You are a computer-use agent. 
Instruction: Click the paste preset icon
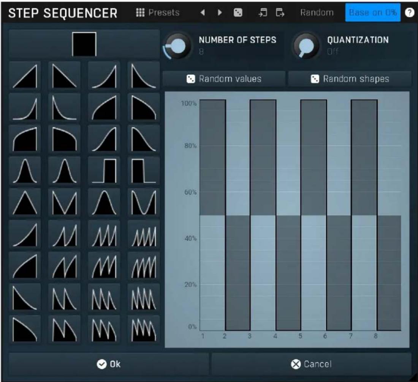point(280,13)
